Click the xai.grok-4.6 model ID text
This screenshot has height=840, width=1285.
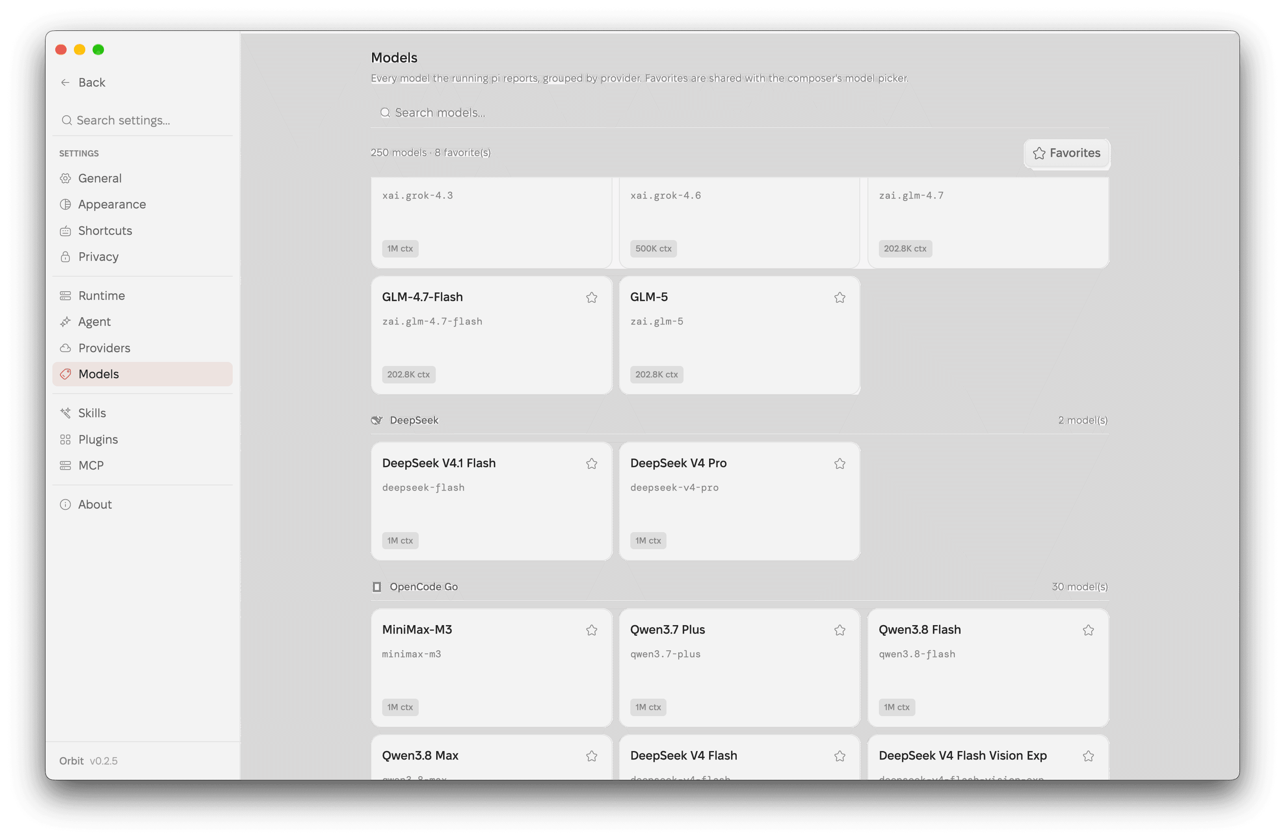(x=666, y=195)
